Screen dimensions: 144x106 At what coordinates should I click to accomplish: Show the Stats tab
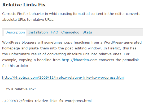point(87,32)
